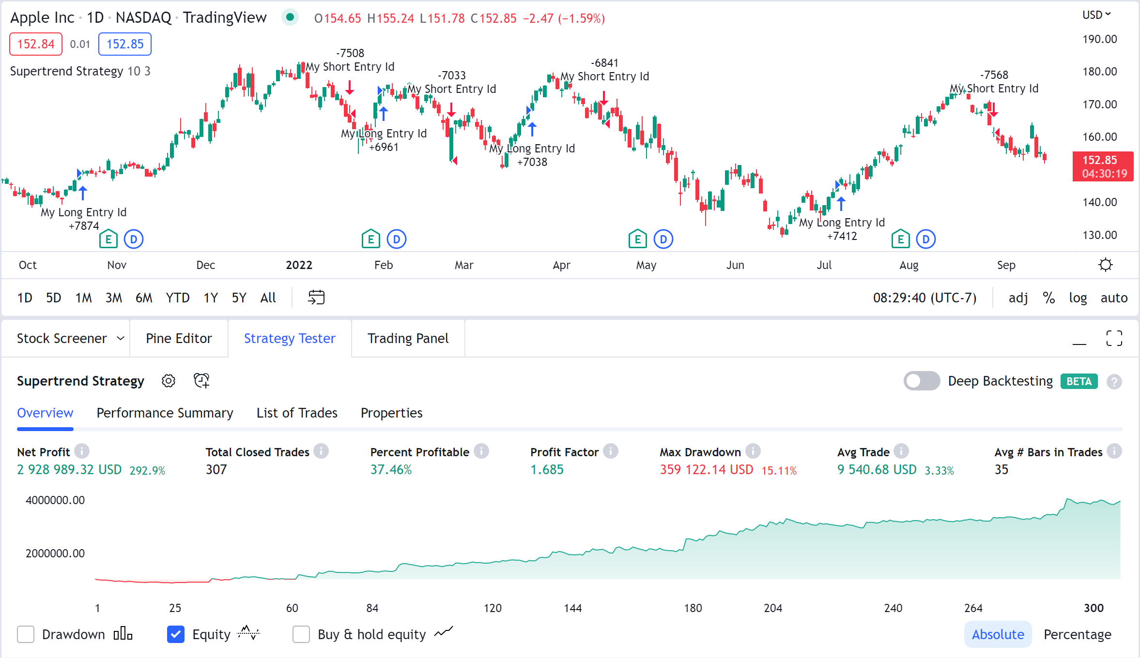Switch to the List of Trades tab

click(x=296, y=413)
